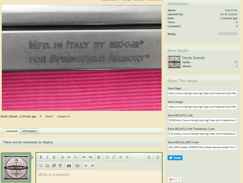Select the Share Page URL field

coord(202,93)
